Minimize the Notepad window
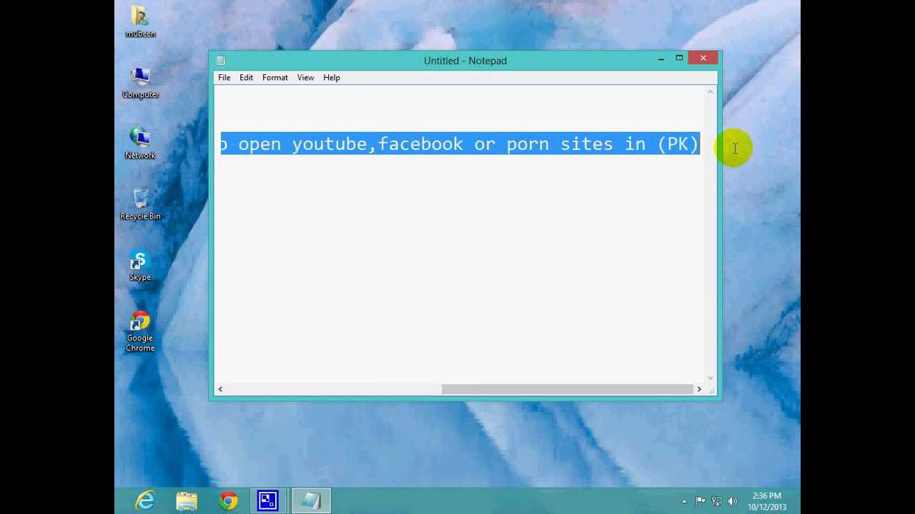This screenshot has height=514, width=915. (x=661, y=59)
